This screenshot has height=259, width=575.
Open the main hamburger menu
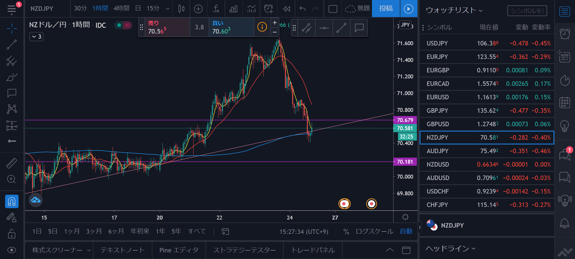pyautogui.click(x=12, y=9)
